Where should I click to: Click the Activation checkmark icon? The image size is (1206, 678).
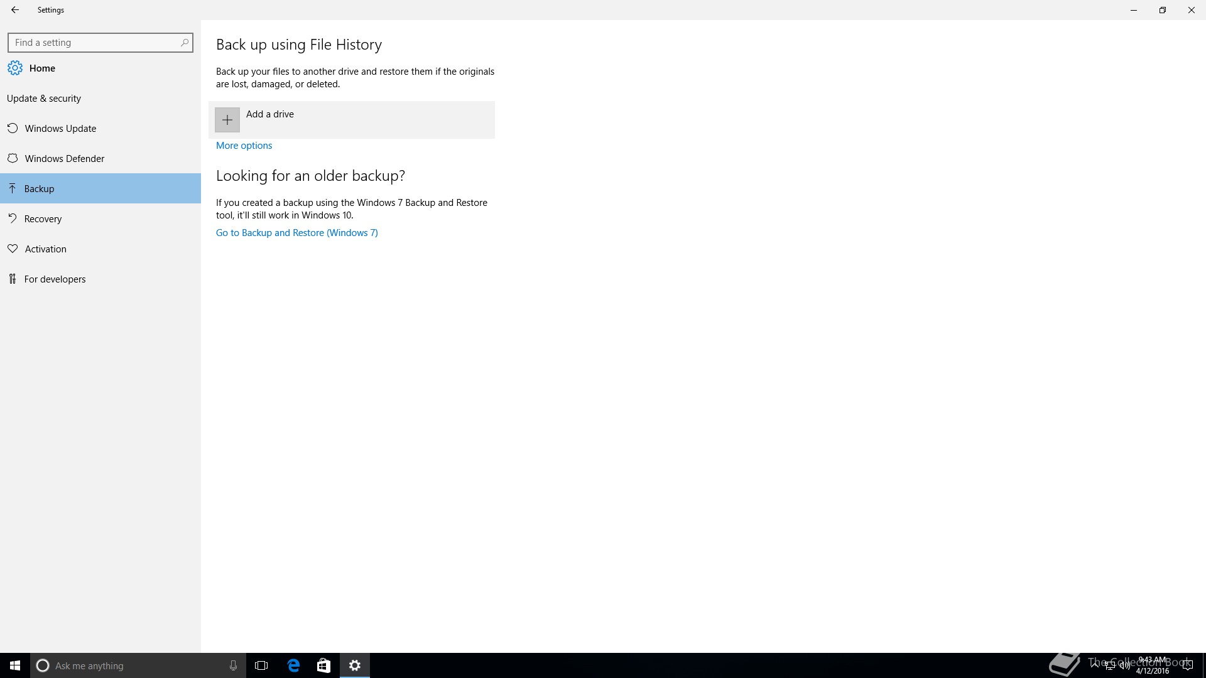coord(13,249)
